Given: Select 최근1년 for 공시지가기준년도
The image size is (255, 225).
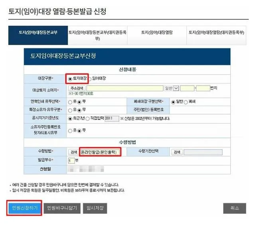Looking at the screenshot, I should click(x=70, y=119).
